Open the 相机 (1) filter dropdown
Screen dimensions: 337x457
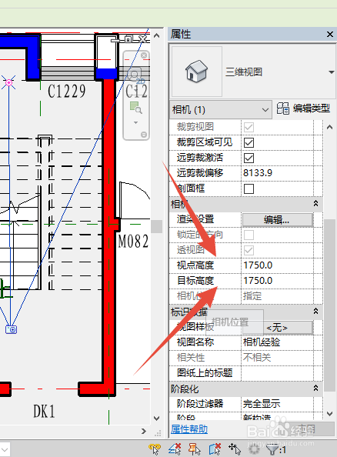click(x=220, y=110)
